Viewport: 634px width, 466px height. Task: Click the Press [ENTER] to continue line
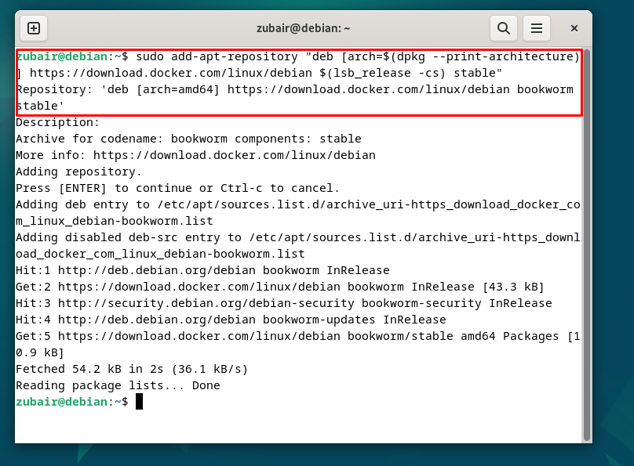coord(177,188)
